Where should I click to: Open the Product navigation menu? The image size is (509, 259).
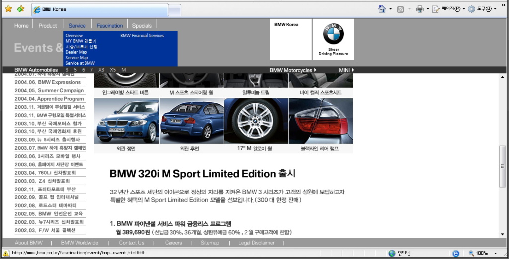pos(48,26)
